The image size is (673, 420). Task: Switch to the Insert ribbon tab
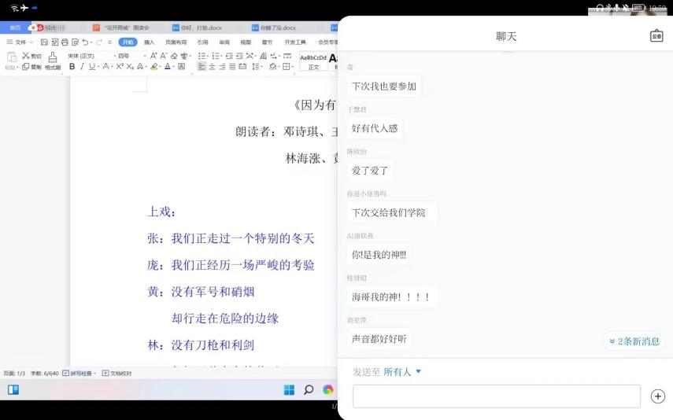149,42
